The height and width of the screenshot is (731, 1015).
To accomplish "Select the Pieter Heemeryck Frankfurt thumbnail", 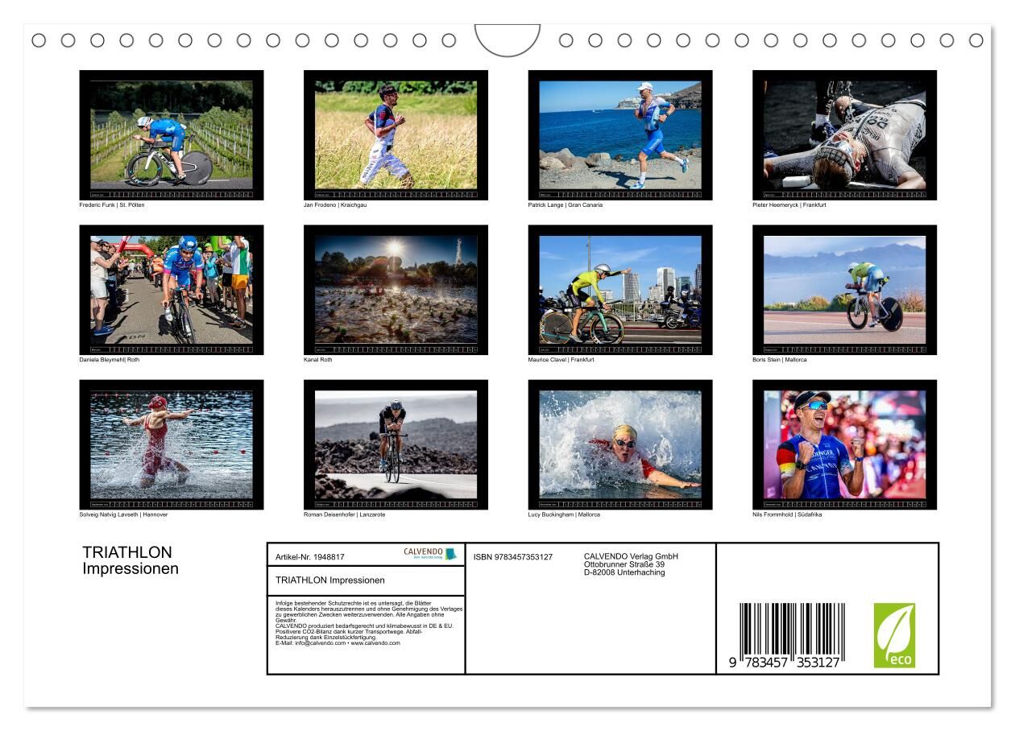I will (x=844, y=134).
